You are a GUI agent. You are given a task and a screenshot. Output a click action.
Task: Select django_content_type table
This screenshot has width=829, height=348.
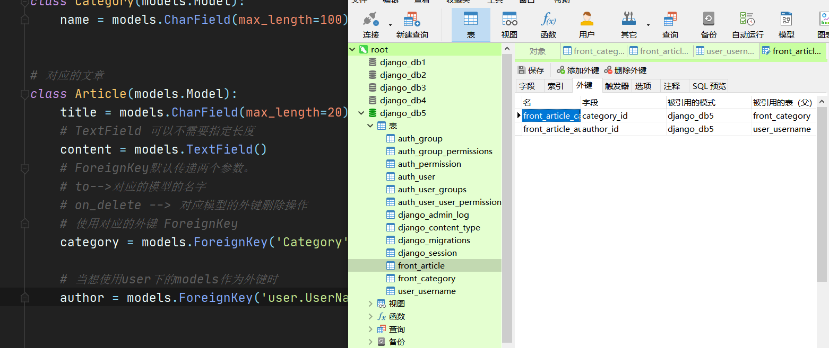pyautogui.click(x=439, y=228)
